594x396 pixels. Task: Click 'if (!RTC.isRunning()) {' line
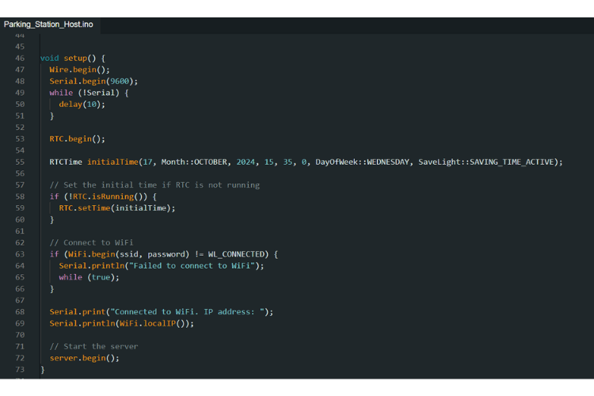[x=103, y=196]
